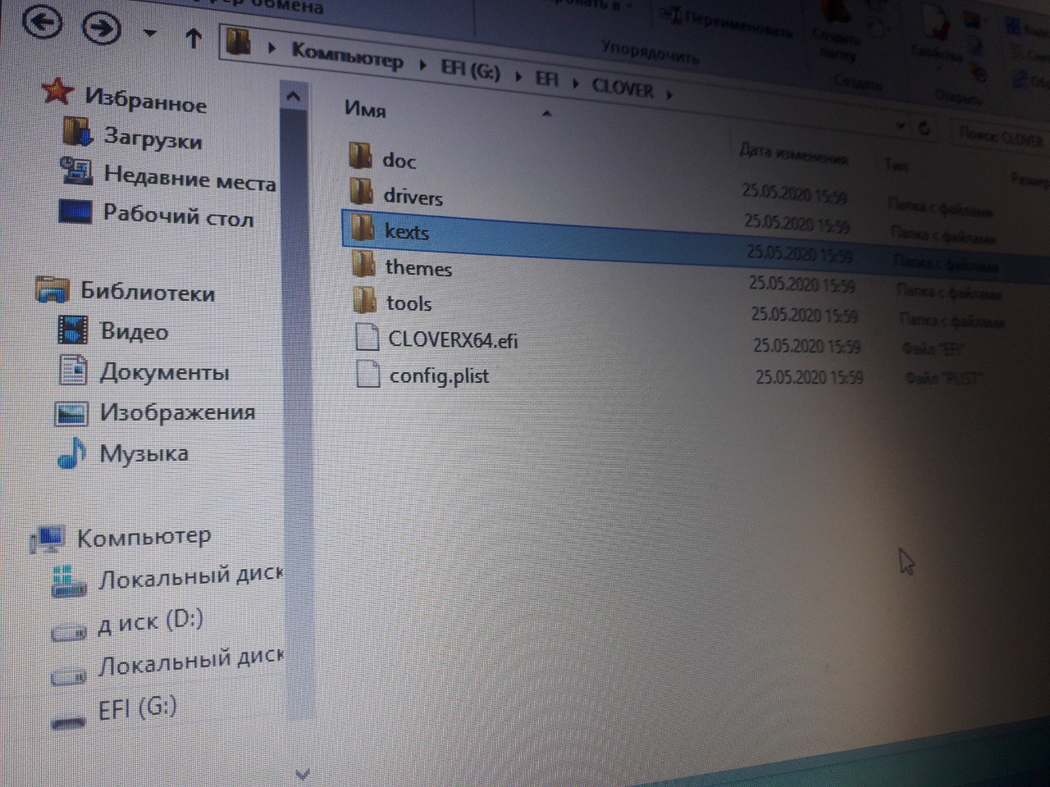Click the tools folder icon
The height and width of the screenshot is (787, 1050).
coord(365,300)
